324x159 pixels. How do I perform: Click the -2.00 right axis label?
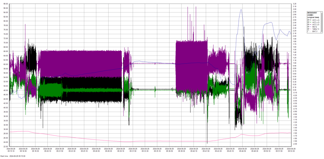coord(295,144)
